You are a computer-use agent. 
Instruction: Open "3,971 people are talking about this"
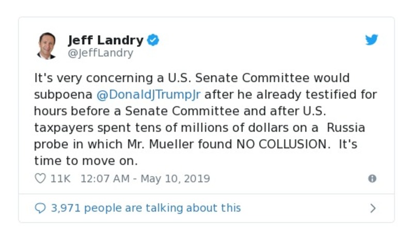145,208
